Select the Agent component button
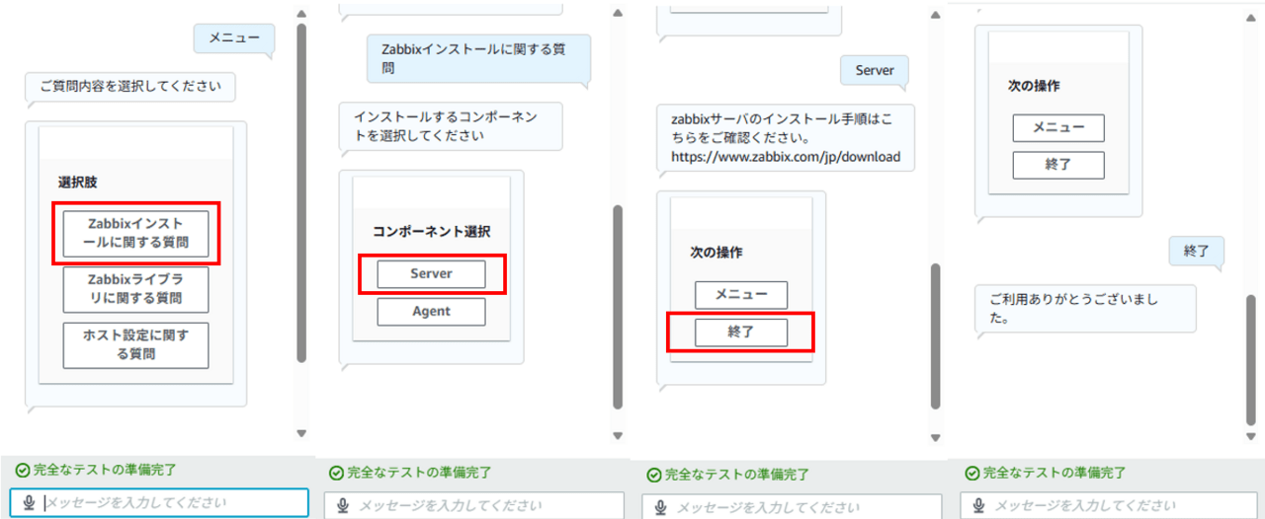The image size is (1265, 519). pyautogui.click(x=431, y=312)
